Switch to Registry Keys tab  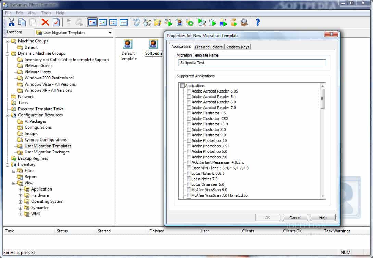(x=238, y=47)
